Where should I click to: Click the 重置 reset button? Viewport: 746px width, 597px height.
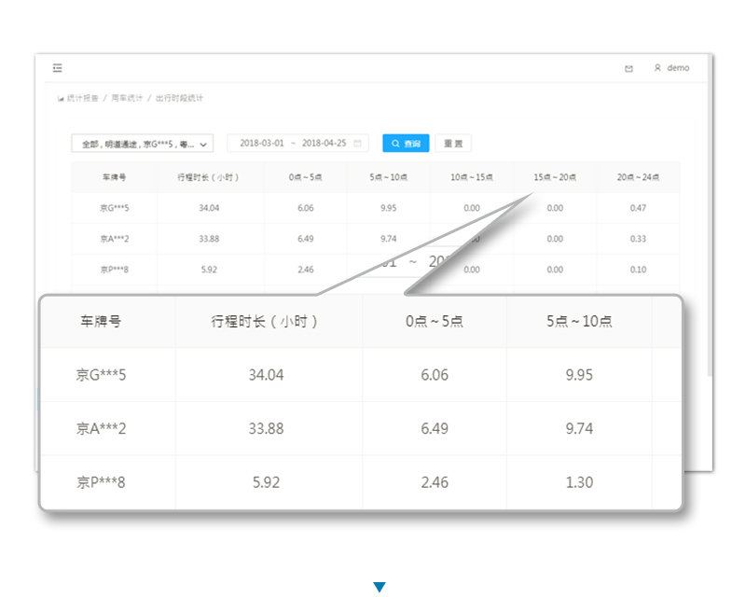(453, 144)
